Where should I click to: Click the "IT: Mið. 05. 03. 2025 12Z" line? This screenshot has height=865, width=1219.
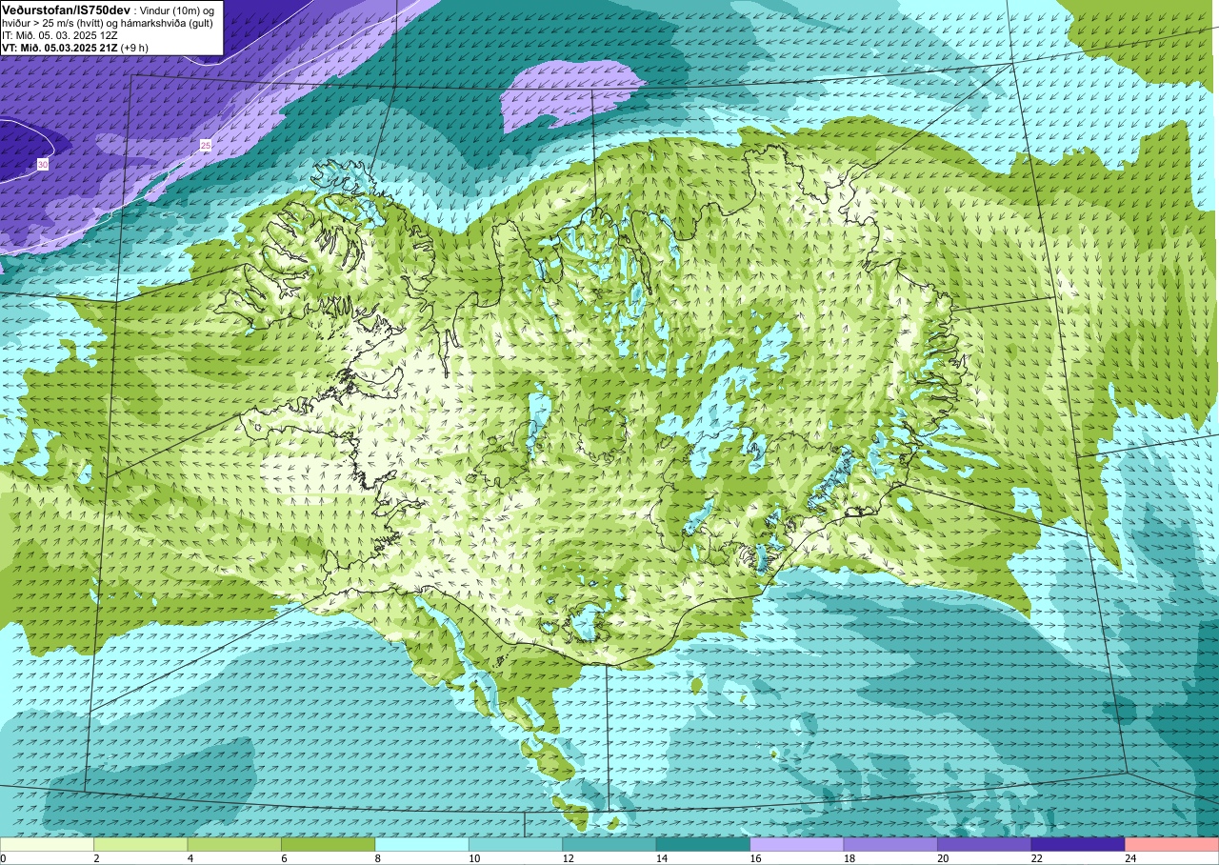[60, 34]
